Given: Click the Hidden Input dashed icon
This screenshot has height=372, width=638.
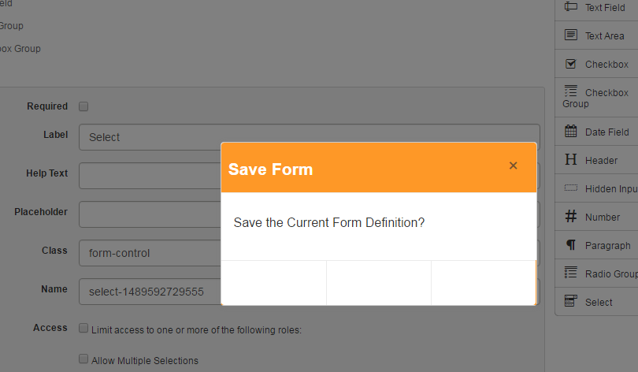Looking at the screenshot, I should pos(571,188).
